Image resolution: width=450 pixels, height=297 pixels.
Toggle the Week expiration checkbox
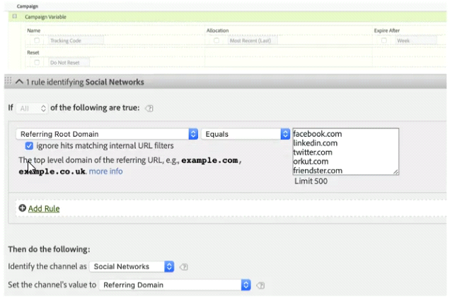click(384, 41)
